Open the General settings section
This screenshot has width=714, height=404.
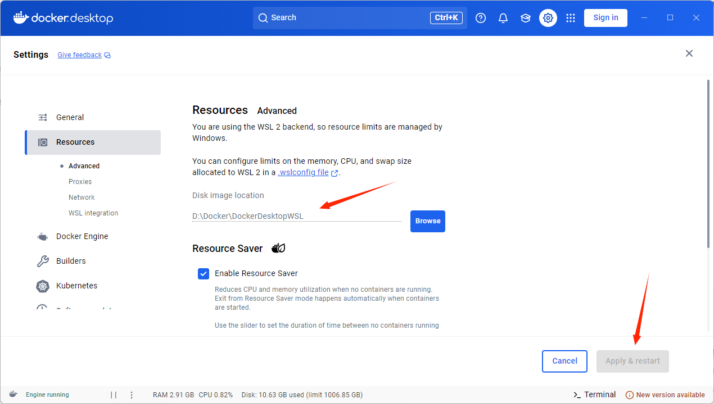(x=93, y=117)
